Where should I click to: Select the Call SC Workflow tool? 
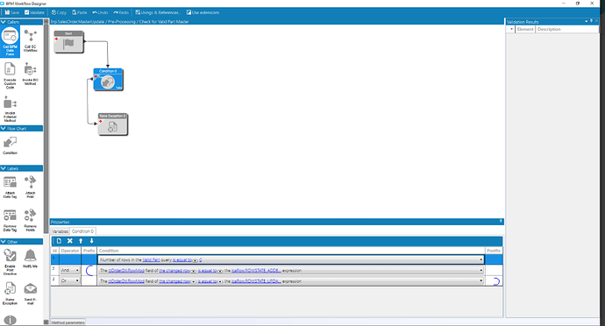[x=31, y=40]
